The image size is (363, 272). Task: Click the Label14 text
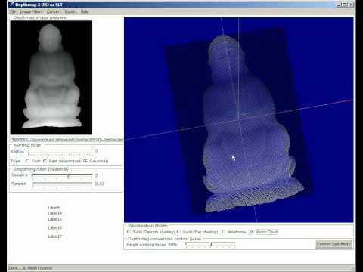pyautogui.click(x=55, y=213)
